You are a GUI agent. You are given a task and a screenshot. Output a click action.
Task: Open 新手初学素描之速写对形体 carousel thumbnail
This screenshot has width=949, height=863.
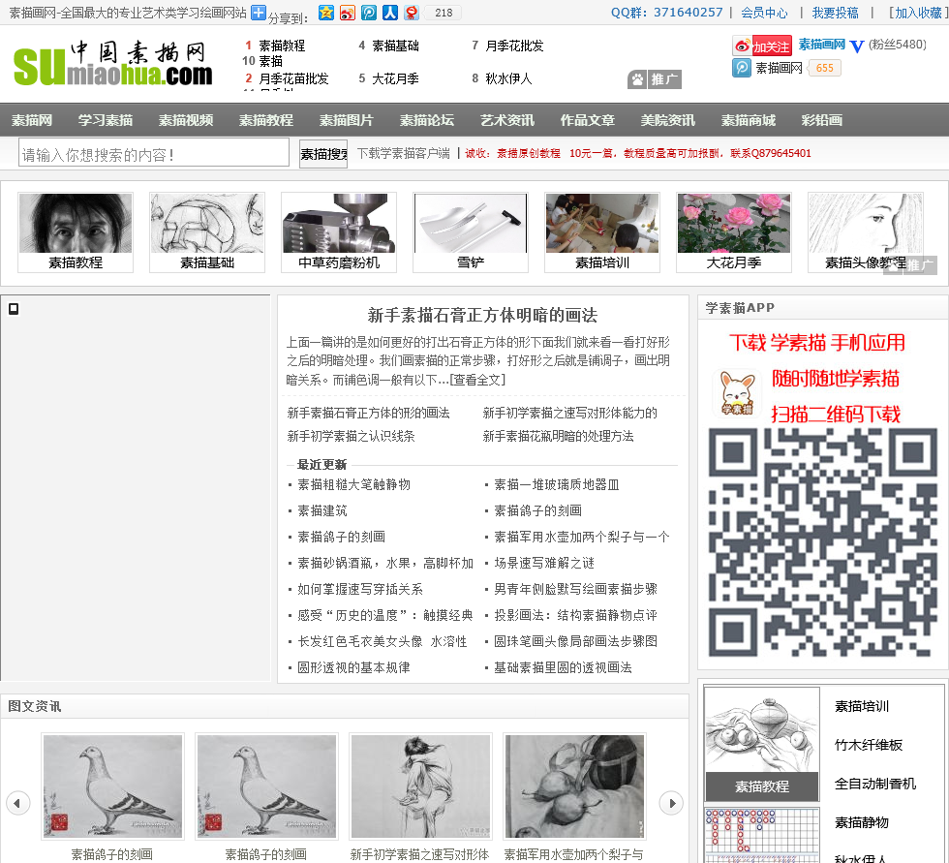click(420, 786)
